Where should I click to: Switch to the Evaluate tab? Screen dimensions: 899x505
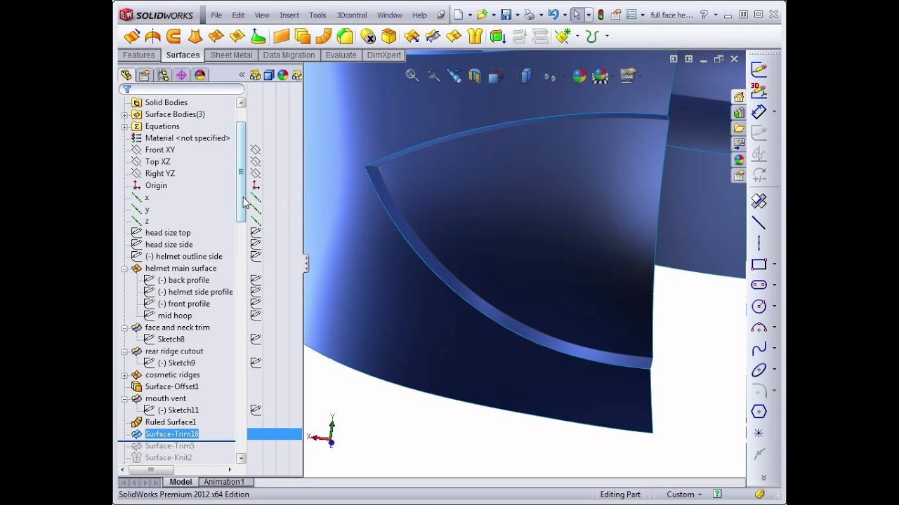pyautogui.click(x=341, y=55)
